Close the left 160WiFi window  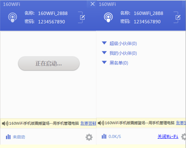(x=93, y=4)
